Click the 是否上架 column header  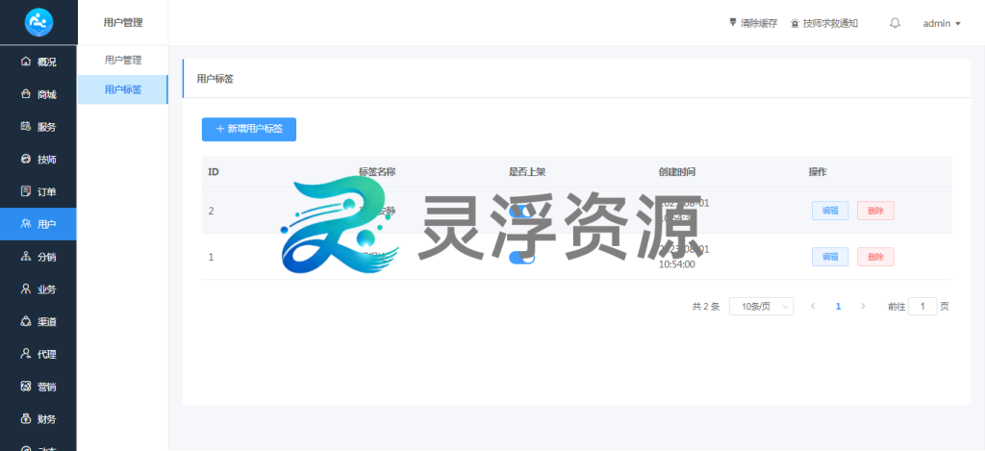coord(527,171)
